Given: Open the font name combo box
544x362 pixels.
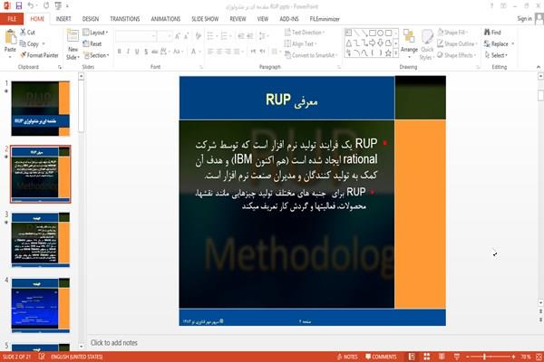Looking at the screenshot, I should coord(136,36).
